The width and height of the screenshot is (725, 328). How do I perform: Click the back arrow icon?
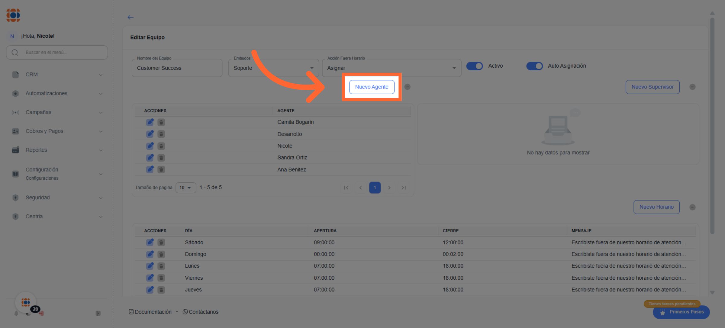[x=130, y=18]
